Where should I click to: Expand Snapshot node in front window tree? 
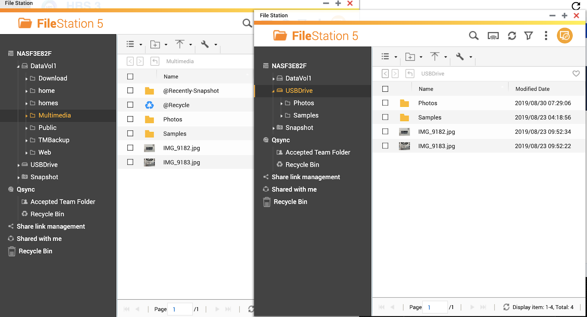274,128
